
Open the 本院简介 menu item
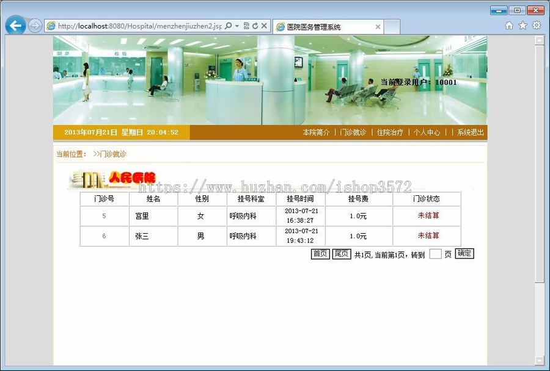point(317,132)
